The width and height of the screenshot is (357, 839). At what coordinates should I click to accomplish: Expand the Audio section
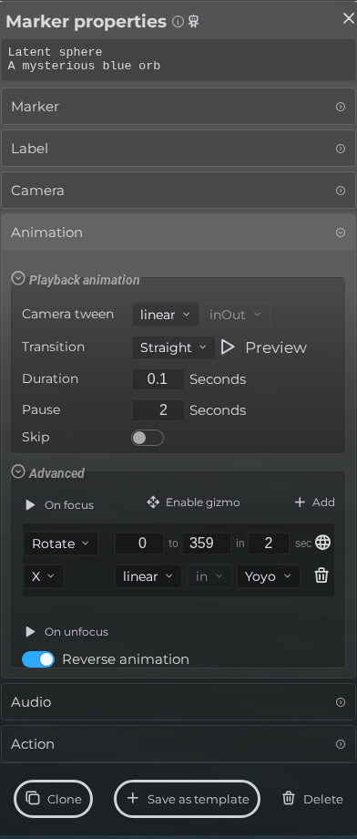pos(178,702)
